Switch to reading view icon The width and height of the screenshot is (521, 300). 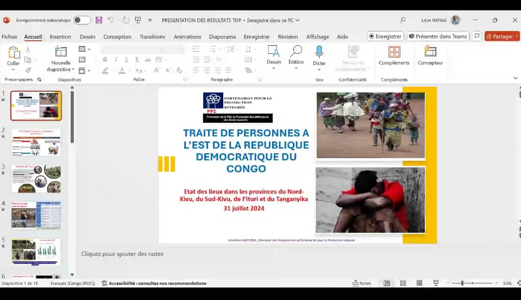pos(419,283)
